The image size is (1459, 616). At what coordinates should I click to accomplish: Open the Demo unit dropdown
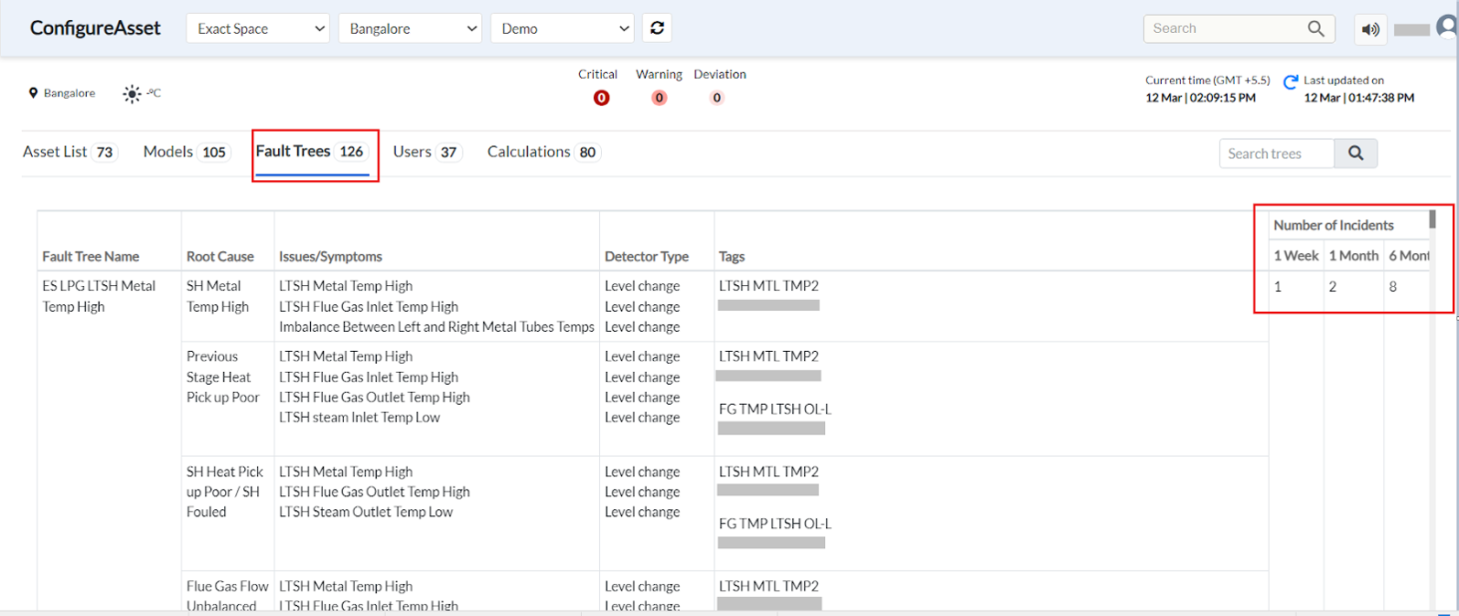pos(563,28)
